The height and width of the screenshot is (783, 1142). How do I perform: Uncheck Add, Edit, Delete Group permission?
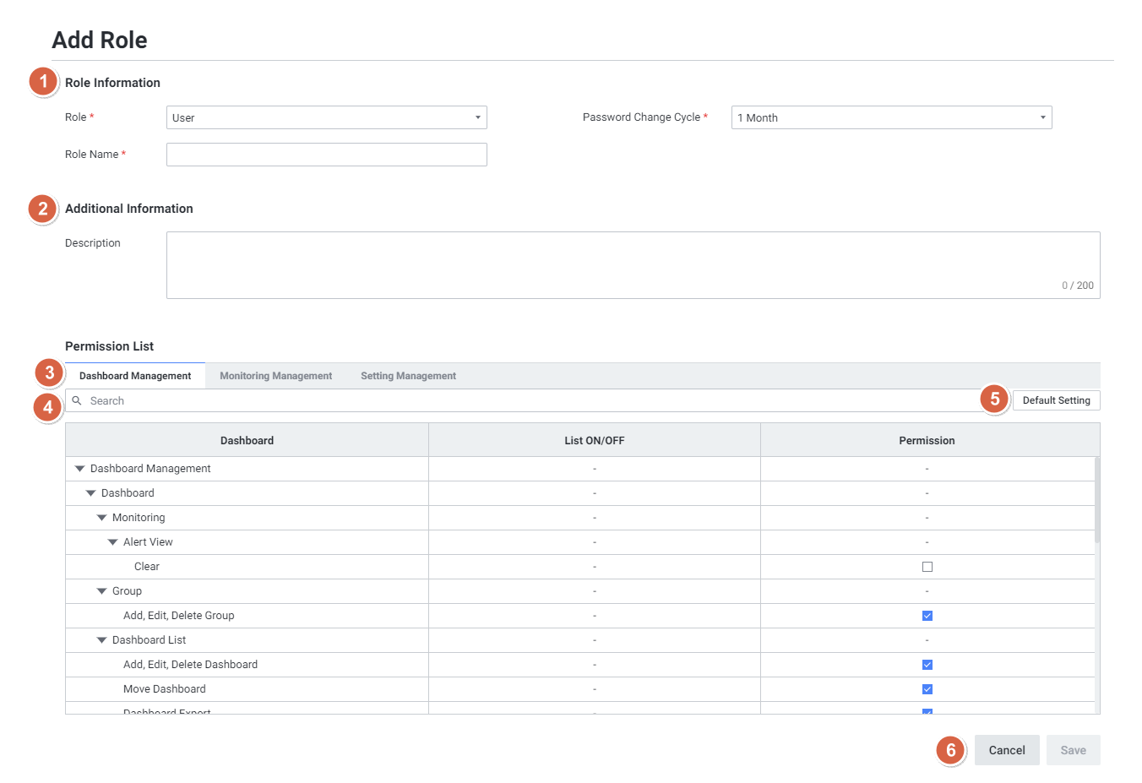click(x=927, y=616)
